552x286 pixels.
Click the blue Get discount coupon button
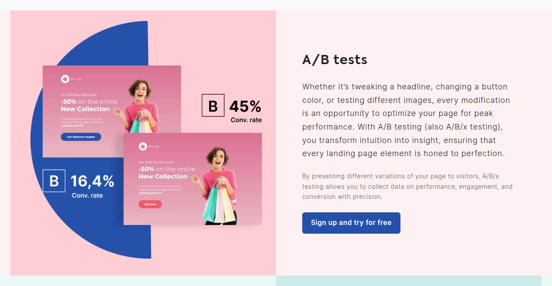pyautogui.click(x=81, y=137)
